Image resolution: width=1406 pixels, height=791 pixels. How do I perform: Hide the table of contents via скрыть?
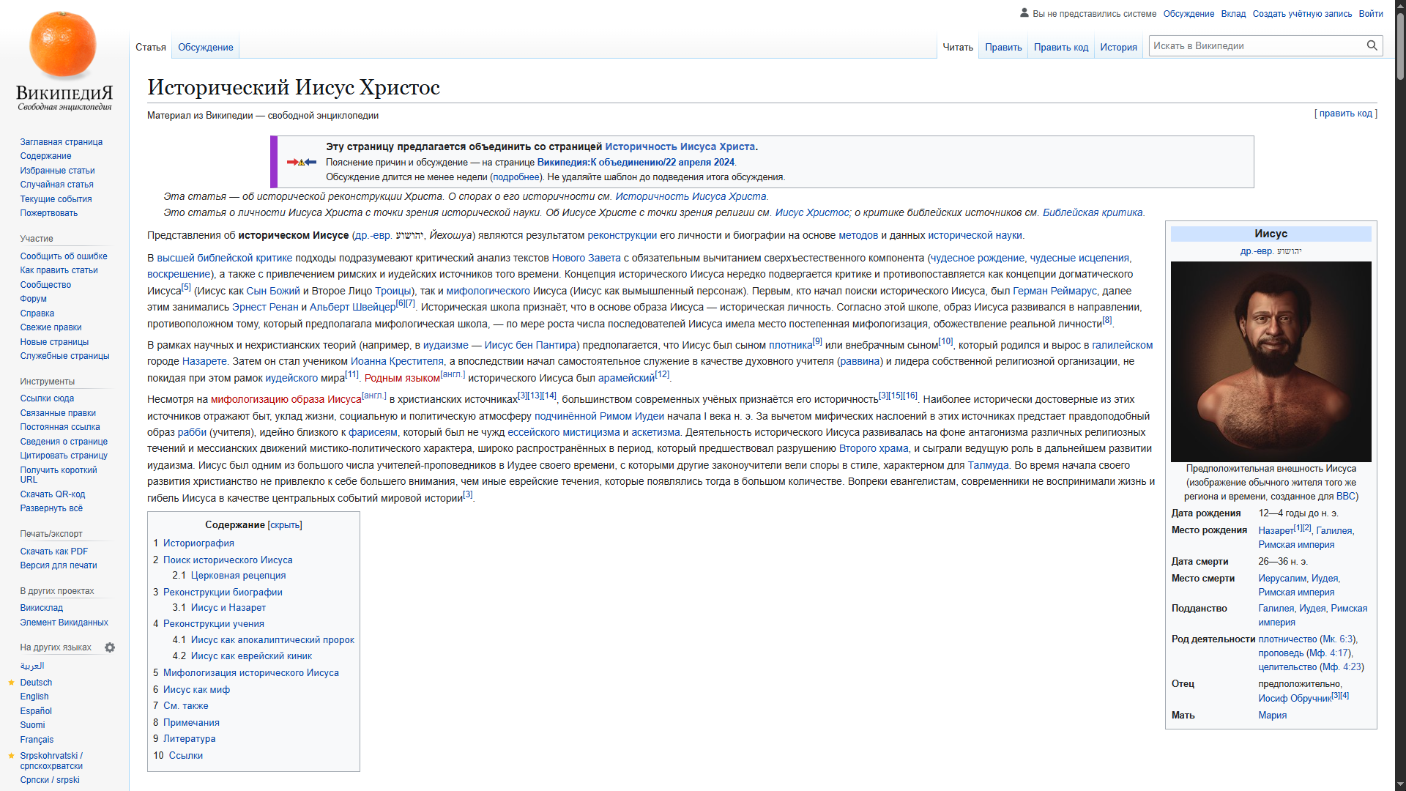285,525
